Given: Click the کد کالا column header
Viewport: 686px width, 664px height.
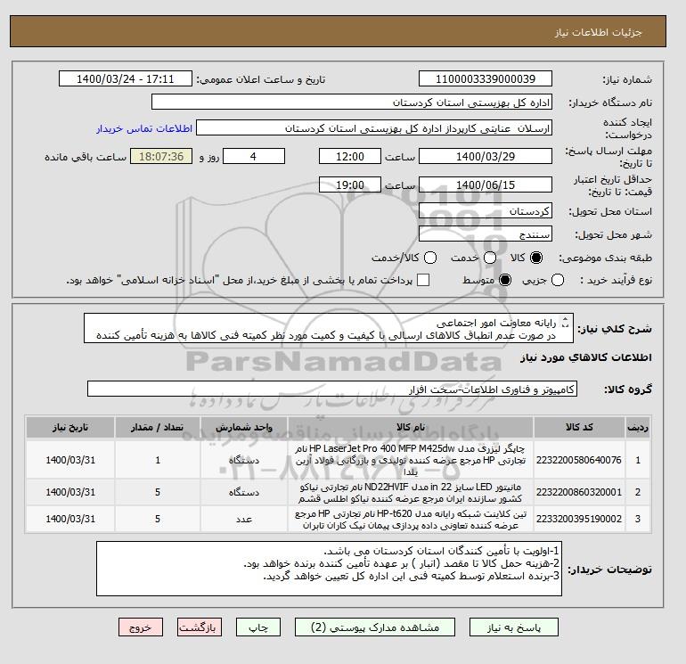Looking at the screenshot, I should pos(579,427).
